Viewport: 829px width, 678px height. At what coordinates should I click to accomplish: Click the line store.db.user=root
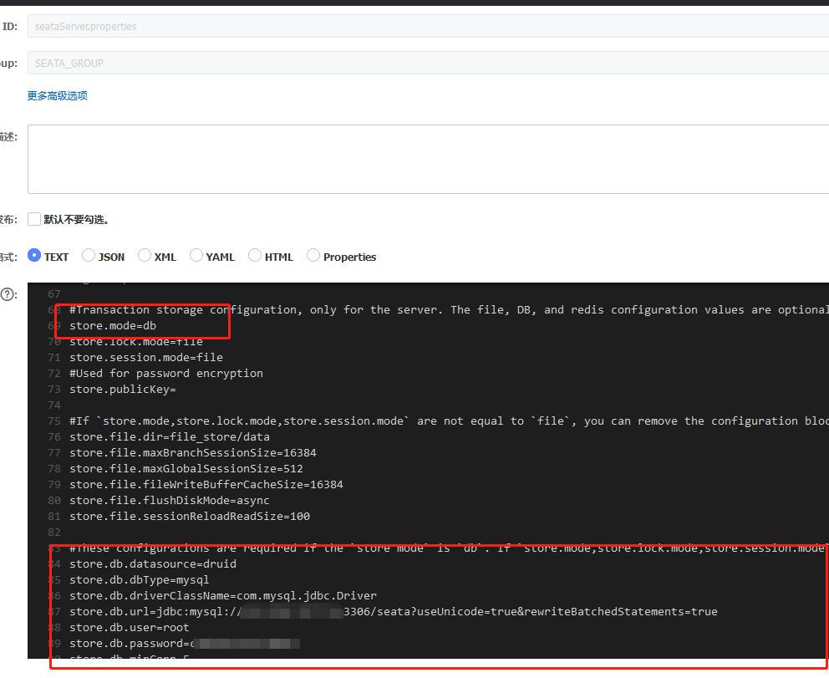(x=129, y=627)
